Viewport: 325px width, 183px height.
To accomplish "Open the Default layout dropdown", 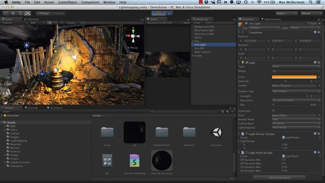I will point(311,14).
